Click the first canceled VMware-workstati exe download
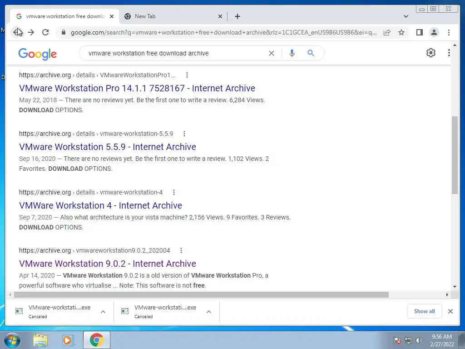The width and height of the screenshot is (465, 349). coord(59,311)
